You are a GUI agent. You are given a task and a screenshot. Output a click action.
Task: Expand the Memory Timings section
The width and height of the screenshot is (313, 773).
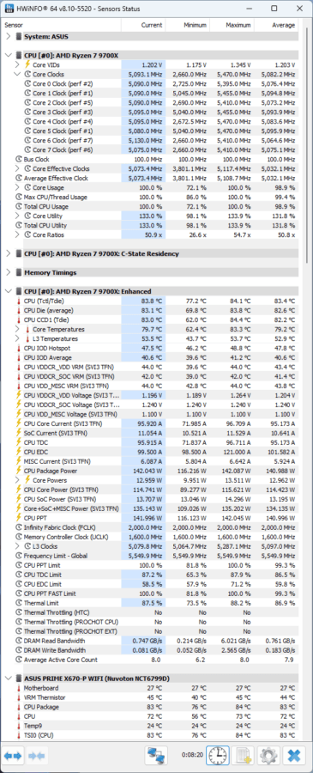(x=8, y=272)
